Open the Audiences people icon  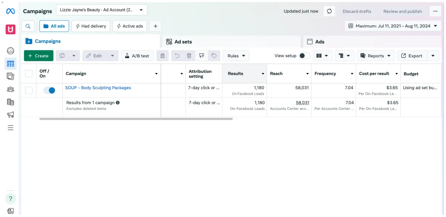pos(10,89)
